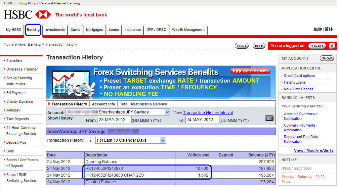The width and height of the screenshot is (339, 188).
Task: Open Outward Payments Notification link
Action: pos(299,128)
